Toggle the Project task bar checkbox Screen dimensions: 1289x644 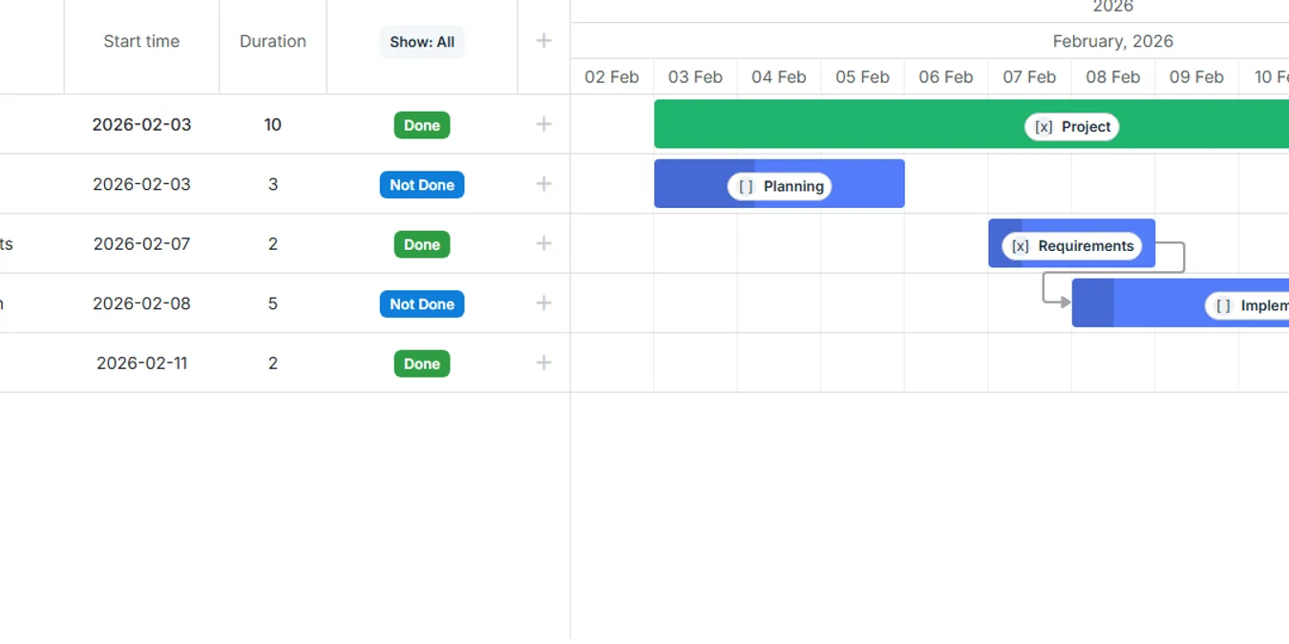pos(1044,127)
